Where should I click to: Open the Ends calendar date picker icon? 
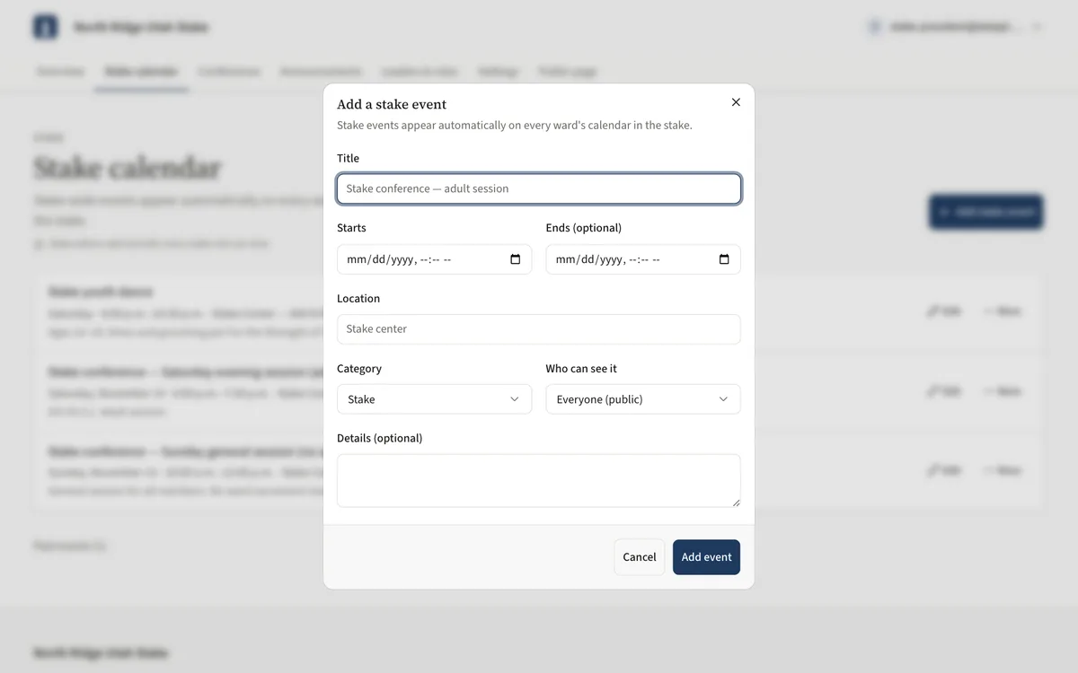click(724, 259)
